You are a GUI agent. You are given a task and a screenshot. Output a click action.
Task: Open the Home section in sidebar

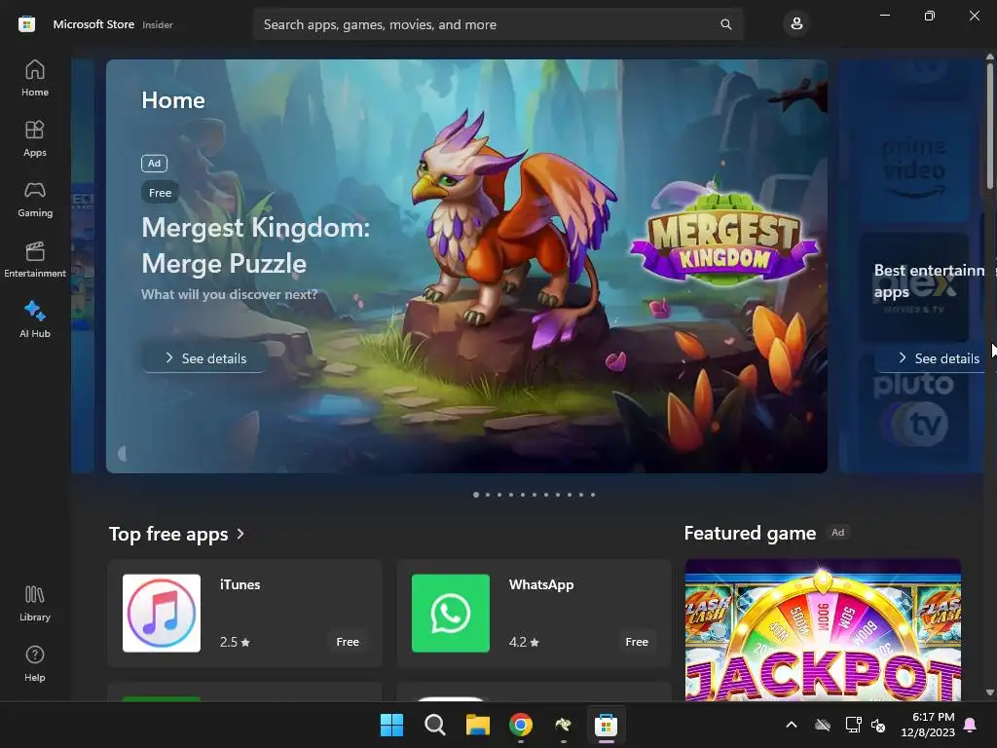click(x=35, y=78)
